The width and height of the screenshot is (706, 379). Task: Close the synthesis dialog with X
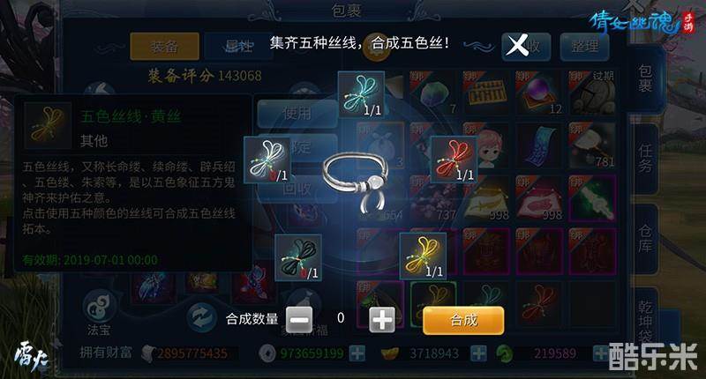[517, 45]
